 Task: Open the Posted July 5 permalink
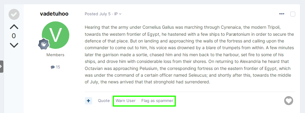pos(98,14)
